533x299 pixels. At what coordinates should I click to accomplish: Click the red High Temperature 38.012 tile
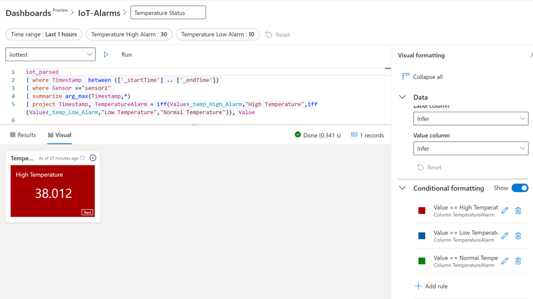point(53,191)
